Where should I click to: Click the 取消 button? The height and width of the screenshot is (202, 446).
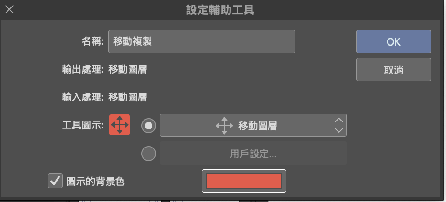point(393,69)
